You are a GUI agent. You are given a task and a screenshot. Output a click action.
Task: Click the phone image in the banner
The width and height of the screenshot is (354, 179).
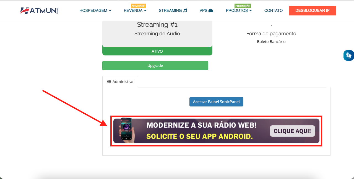click(x=126, y=130)
